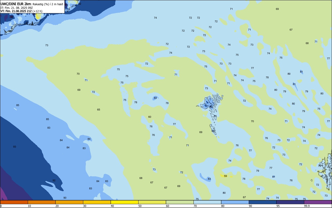Click the 'VT: Fim. 21.08.2025 21Z' valid time
The image size is (332, 208).
pyautogui.click(x=16, y=11)
